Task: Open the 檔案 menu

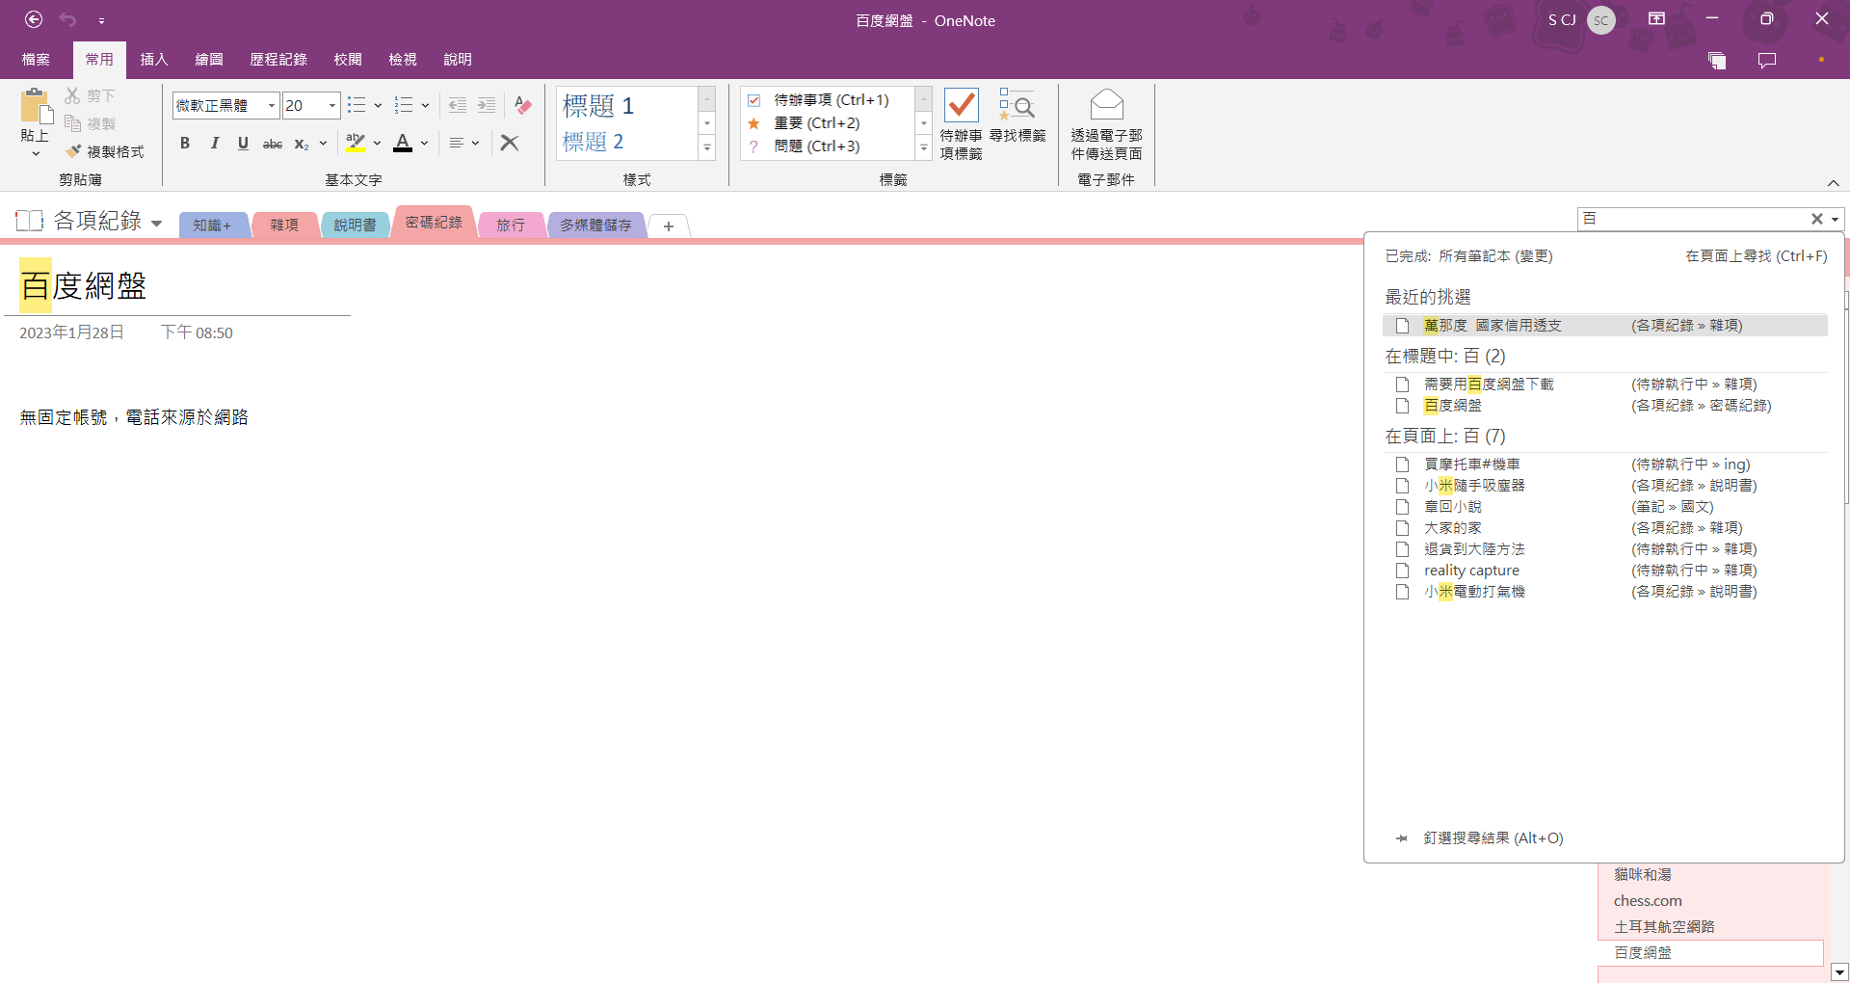Action: pos(36,60)
